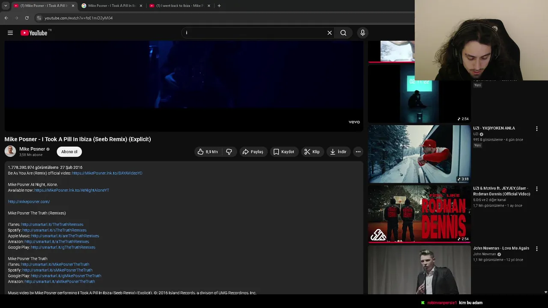Clear the search box with the X
The width and height of the screenshot is (548, 308).
point(330,33)
